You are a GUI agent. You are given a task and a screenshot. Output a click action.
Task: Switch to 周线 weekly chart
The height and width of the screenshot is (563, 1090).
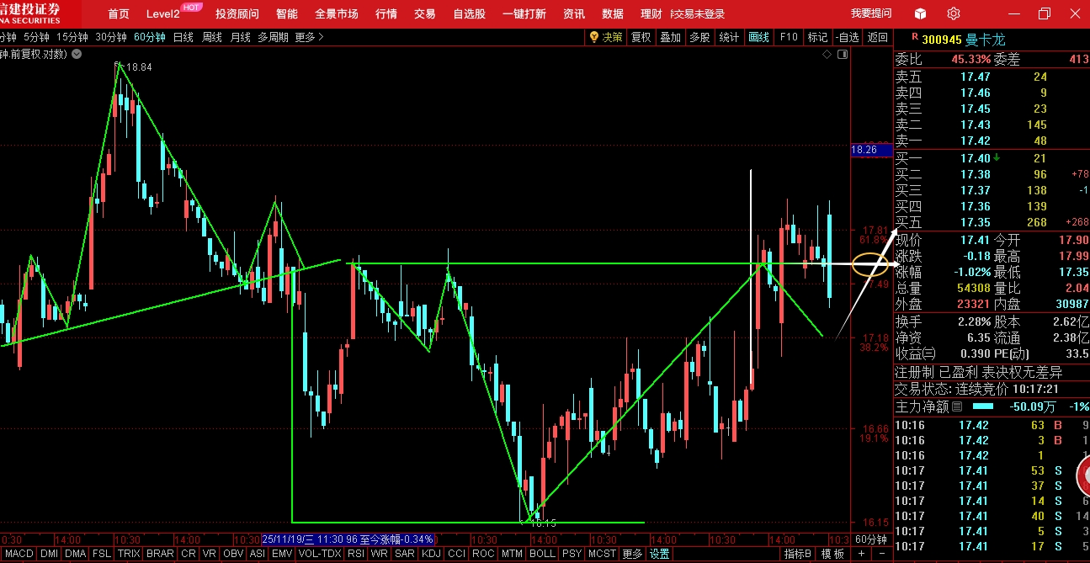(x=212, y=37)
